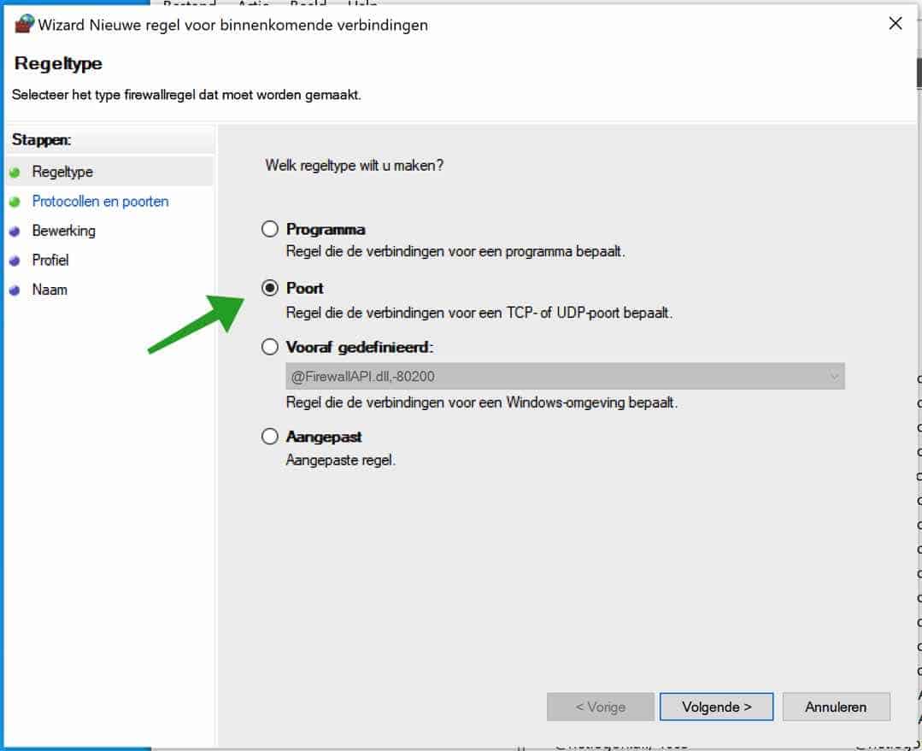This screenshot has width=922, height=751.
Task: Open the Bestand menu
Action: point(190,4)
